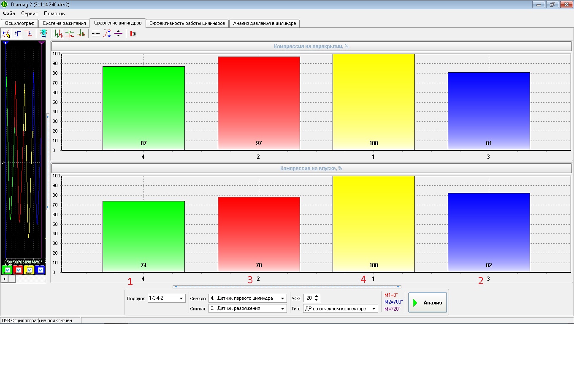Increase the УОЗ value with up arrow

click(x=317, y=296)
